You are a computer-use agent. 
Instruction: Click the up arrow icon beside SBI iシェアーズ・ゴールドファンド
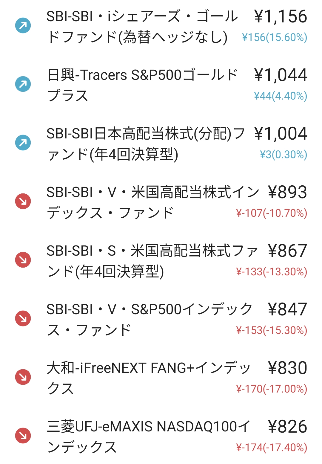tap(23, 26)
